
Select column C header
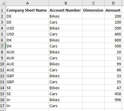pyautogui.click(x=93, y=3)
